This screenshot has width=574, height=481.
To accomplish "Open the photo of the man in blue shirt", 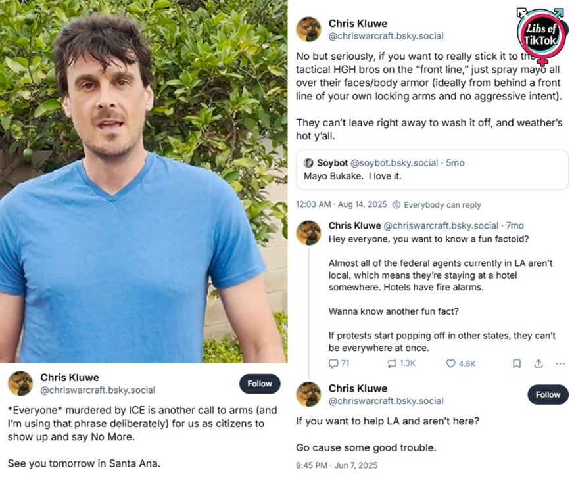I will [143, 181].
